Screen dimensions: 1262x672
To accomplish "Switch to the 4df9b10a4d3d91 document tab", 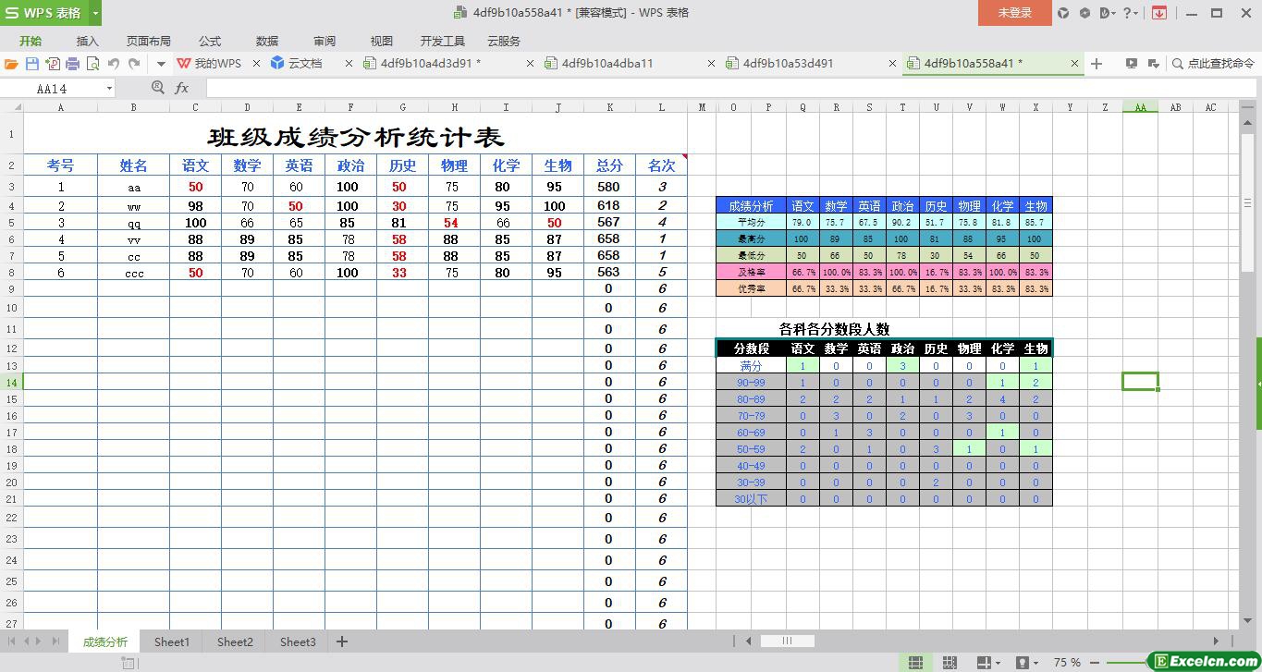I will 431,64.
